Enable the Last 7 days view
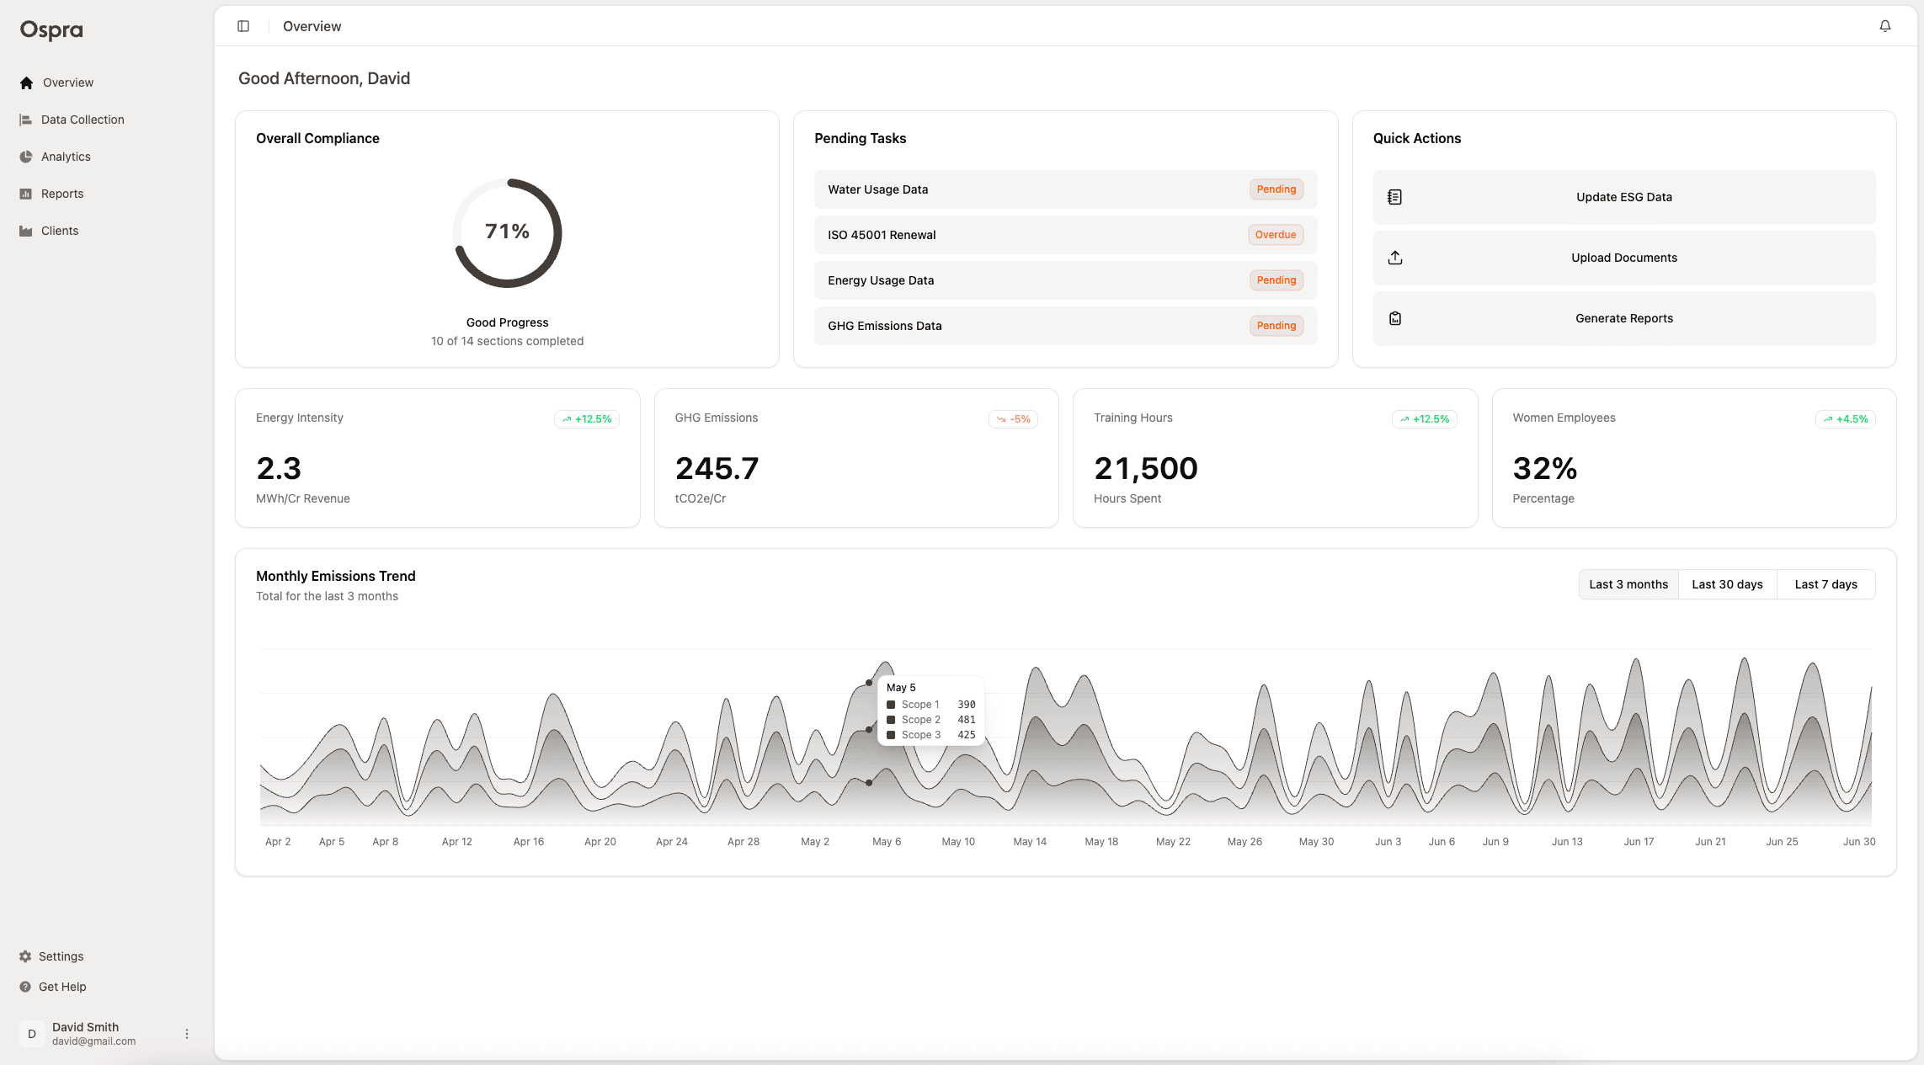Screen dimensions: 1924x1065 (1825, 583)
